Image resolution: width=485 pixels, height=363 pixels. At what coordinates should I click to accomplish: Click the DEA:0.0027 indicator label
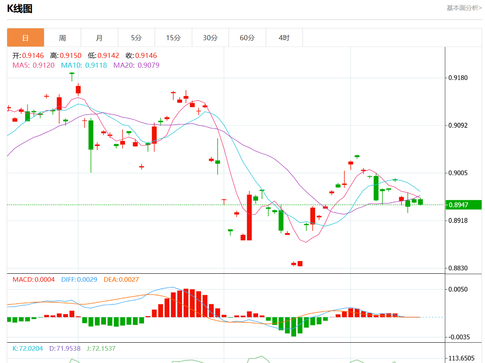121,280
